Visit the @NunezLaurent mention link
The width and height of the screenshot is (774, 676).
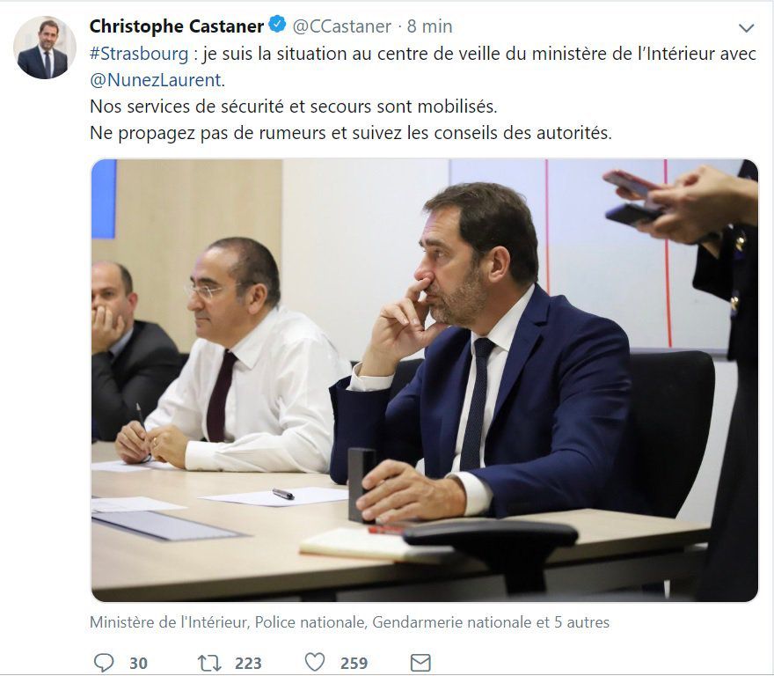pyautogui.click(x=156, y=80)
